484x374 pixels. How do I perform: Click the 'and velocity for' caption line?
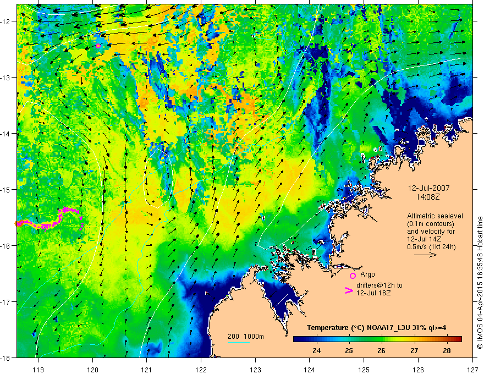click(431, 232)
